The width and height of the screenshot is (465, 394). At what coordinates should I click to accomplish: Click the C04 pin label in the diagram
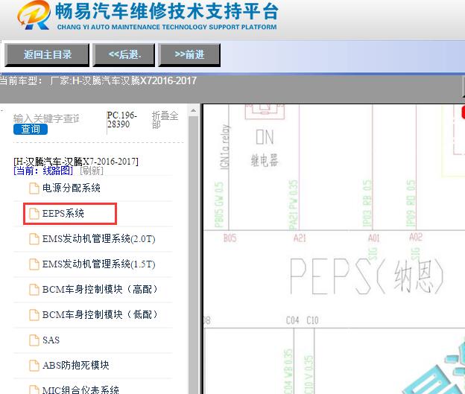point(292,320)
